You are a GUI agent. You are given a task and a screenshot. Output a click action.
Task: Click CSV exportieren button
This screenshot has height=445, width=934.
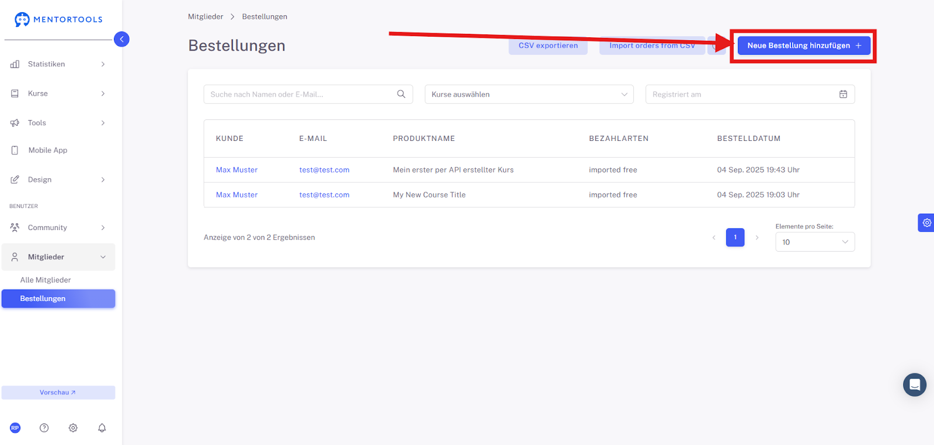pos(548,45)
